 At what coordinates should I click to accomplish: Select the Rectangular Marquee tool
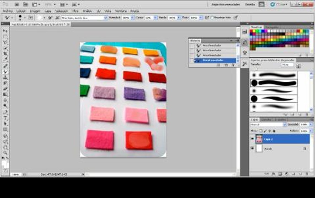6,37
